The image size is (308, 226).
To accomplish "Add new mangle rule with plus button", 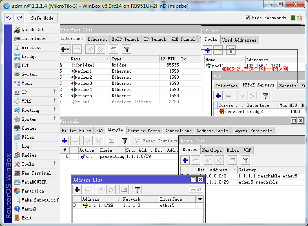I will (64, 141).
